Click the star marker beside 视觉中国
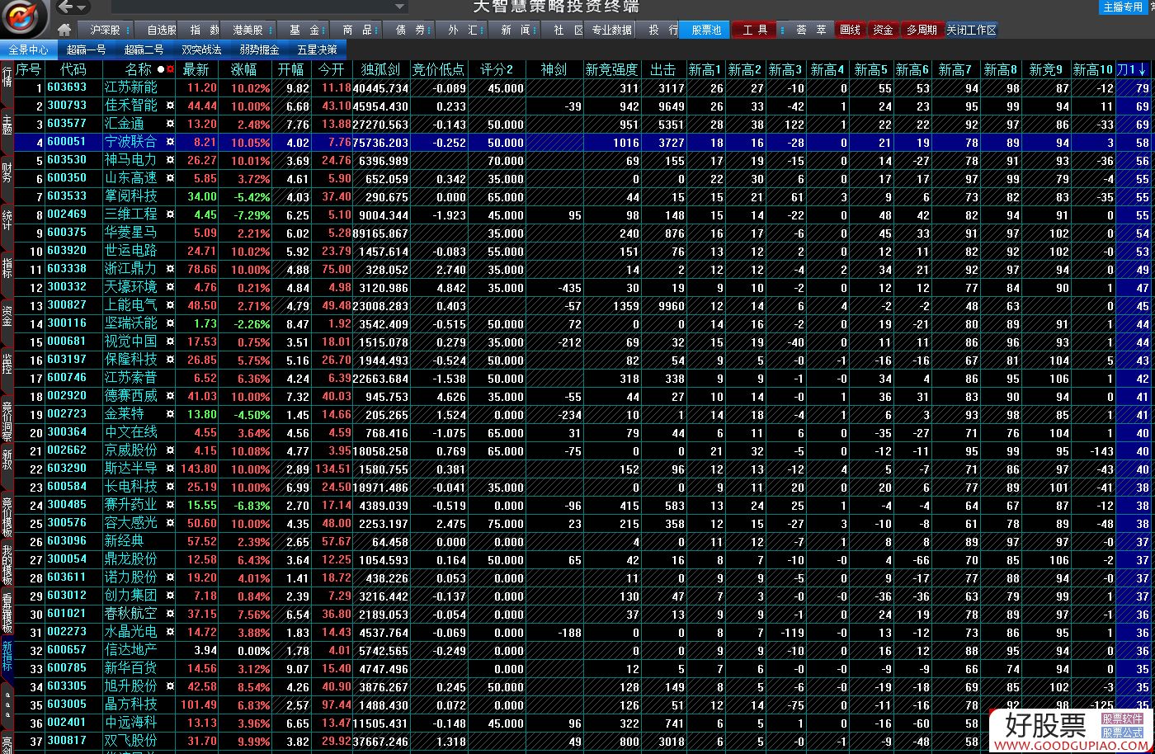Screen dimensions: 1155x754 pos(170,342)
